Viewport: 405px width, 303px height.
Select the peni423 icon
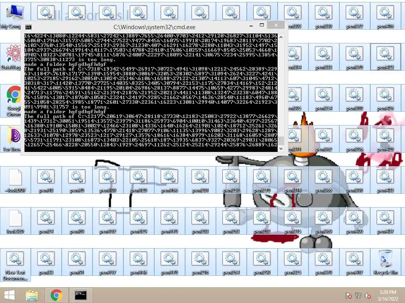pos(385,57)
